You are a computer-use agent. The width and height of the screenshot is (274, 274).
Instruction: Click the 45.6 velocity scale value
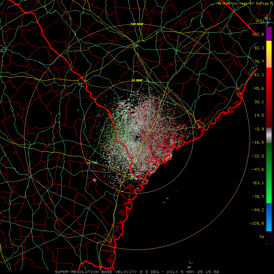(x=259, y=88)
